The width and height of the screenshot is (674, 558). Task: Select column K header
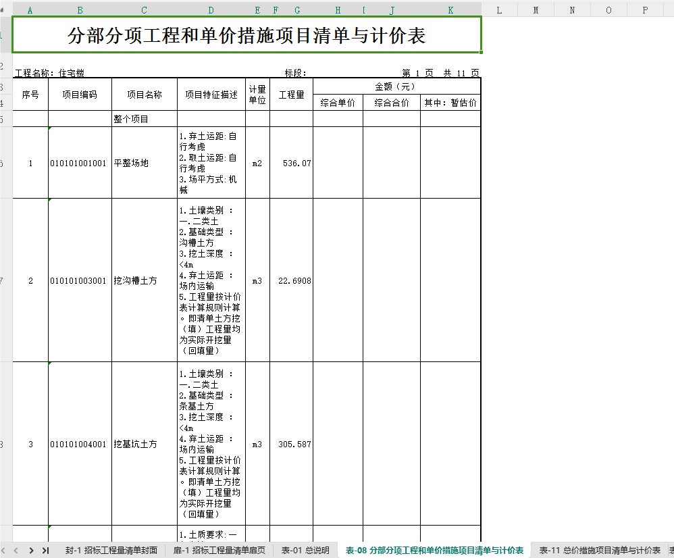[450, 10]
